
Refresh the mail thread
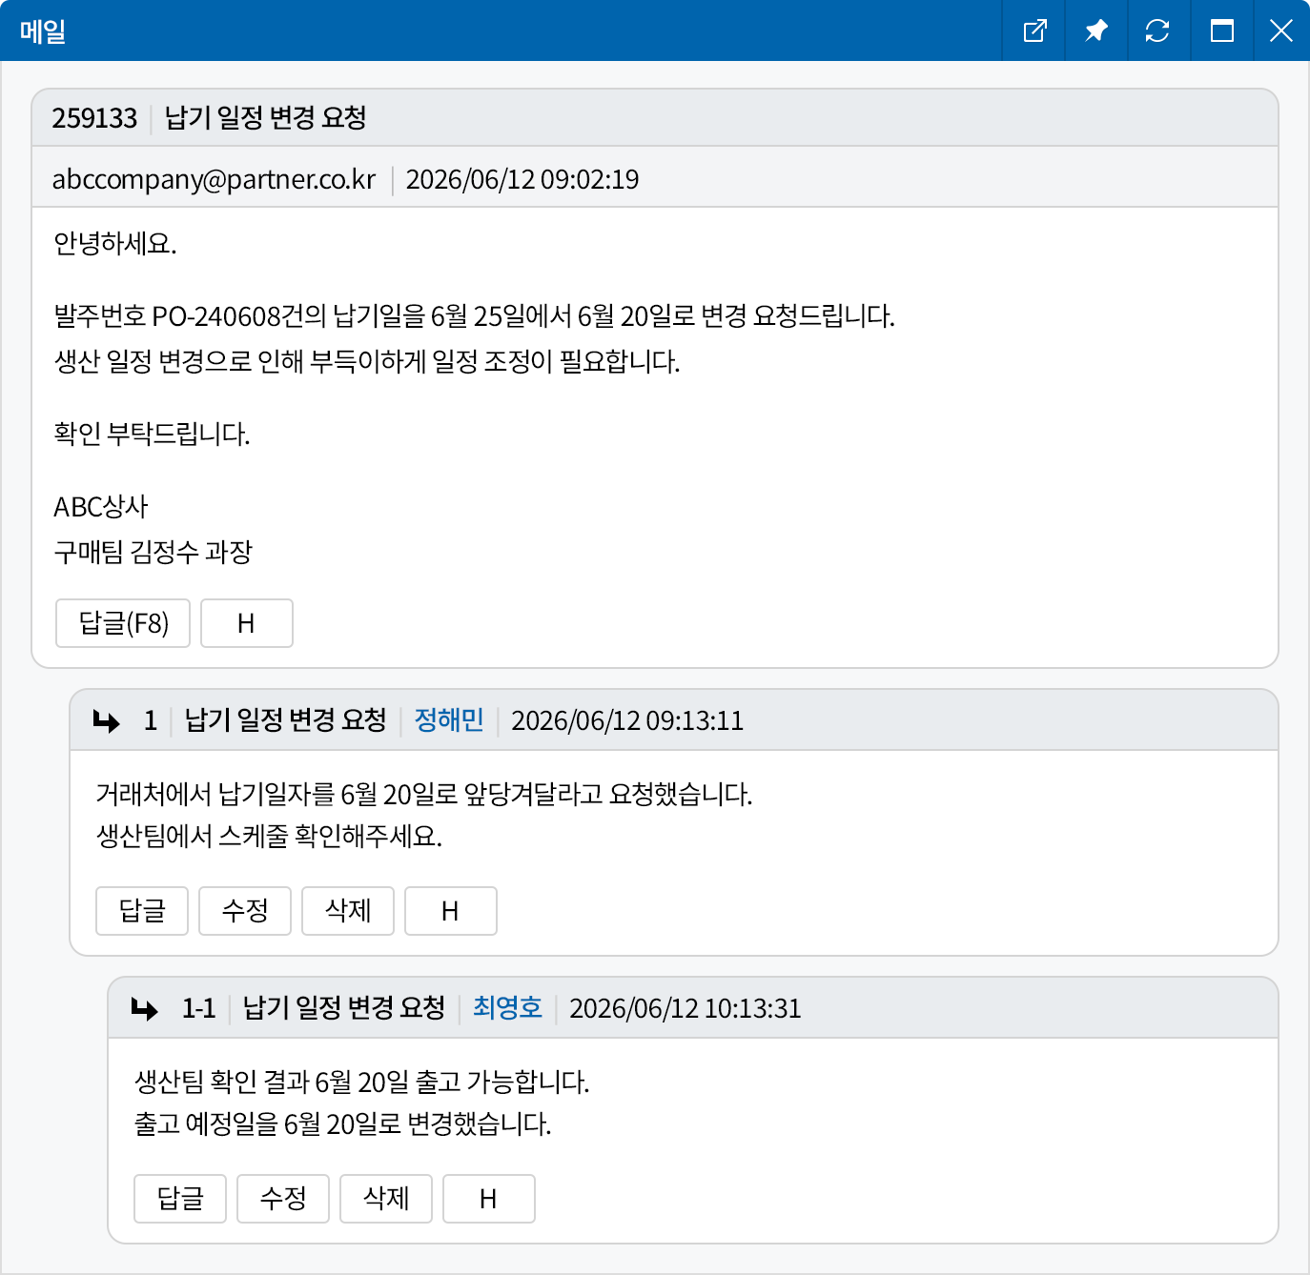[1157, 30]
